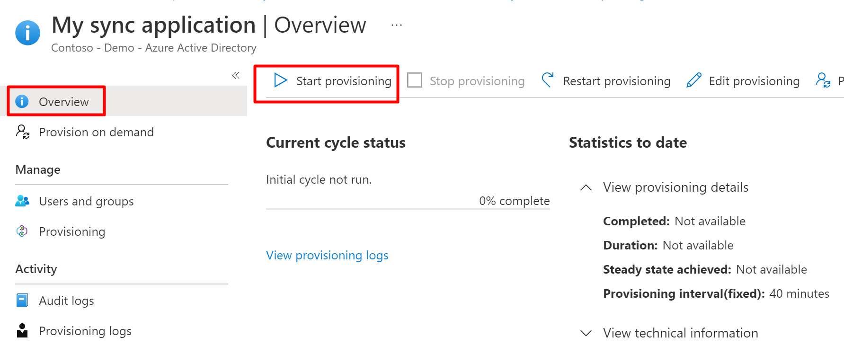The image size is (844, 355).
Task: Open the View provisioning logs link
Action: [327, 256]
